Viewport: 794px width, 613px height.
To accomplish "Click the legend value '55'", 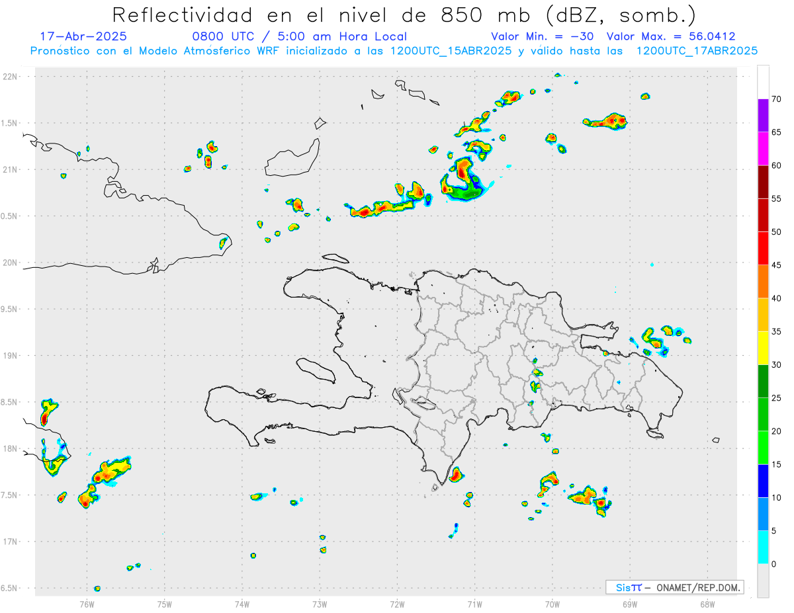I will click(x=777, y=198).
